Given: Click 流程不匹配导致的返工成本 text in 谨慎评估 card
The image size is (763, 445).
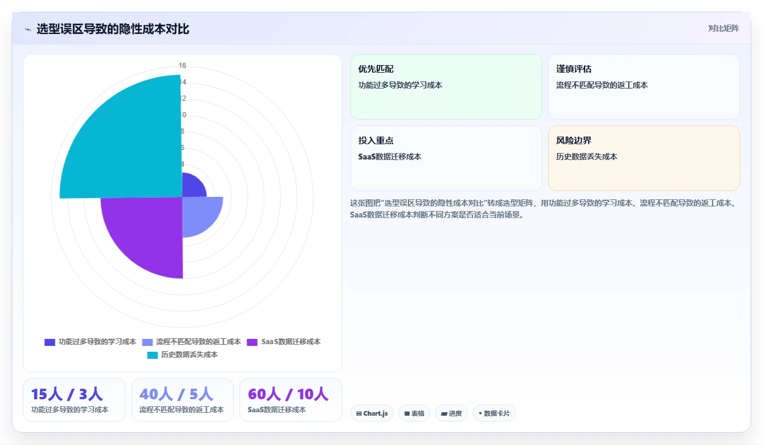Looking at the screenshot, I should (x=602, y=85).
